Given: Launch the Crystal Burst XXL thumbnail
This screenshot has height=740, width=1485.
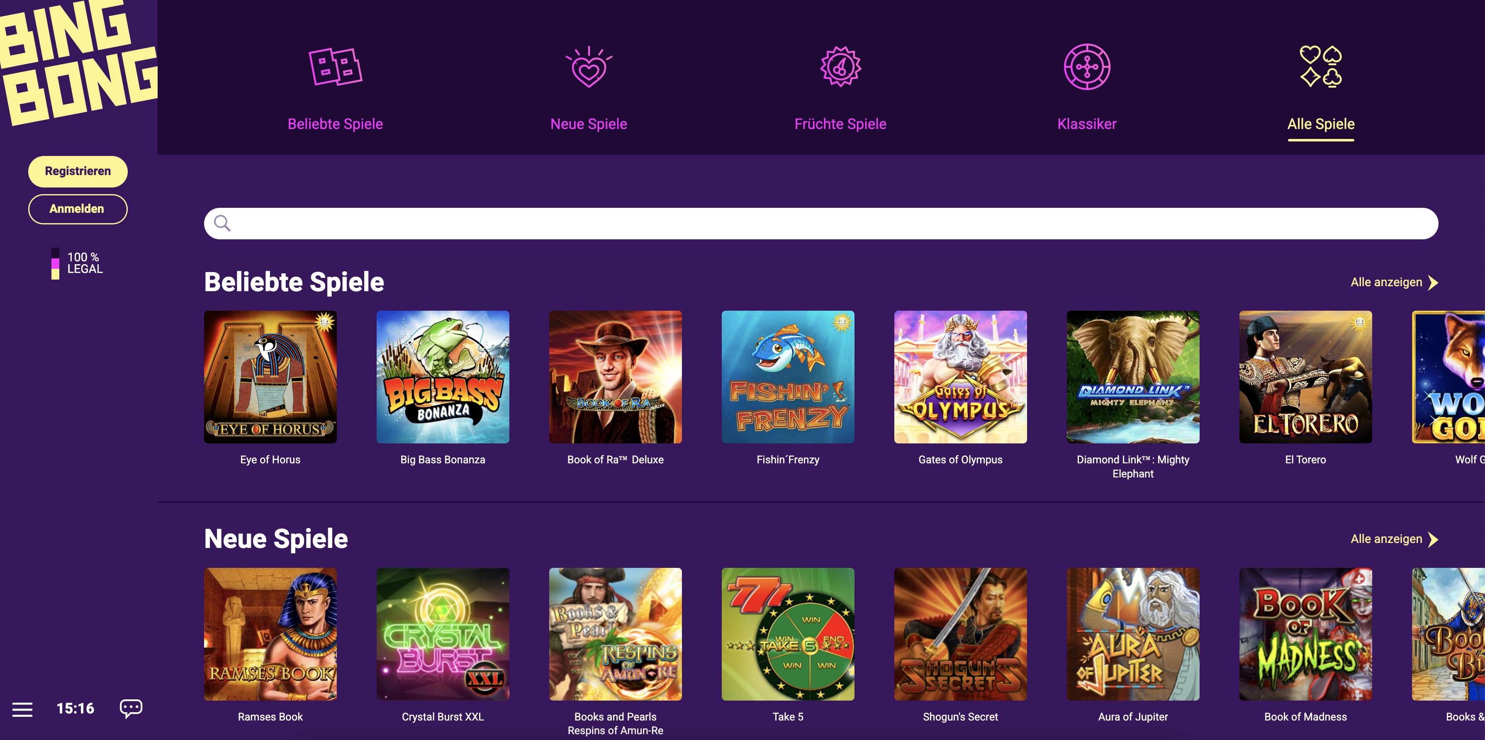Looking at the screenshot, I should coord(443,634).
